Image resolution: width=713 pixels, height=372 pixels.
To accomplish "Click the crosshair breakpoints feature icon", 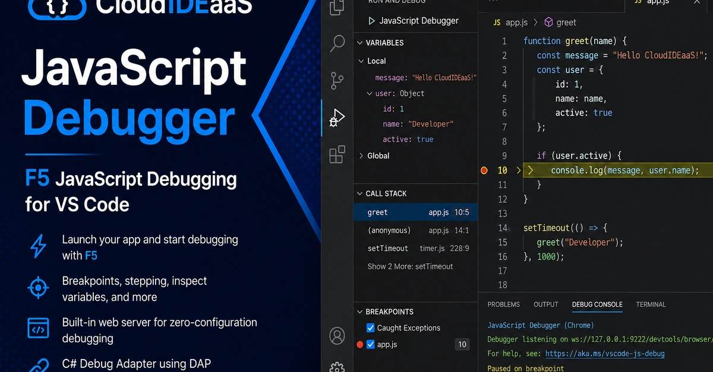I will point(39,288).
